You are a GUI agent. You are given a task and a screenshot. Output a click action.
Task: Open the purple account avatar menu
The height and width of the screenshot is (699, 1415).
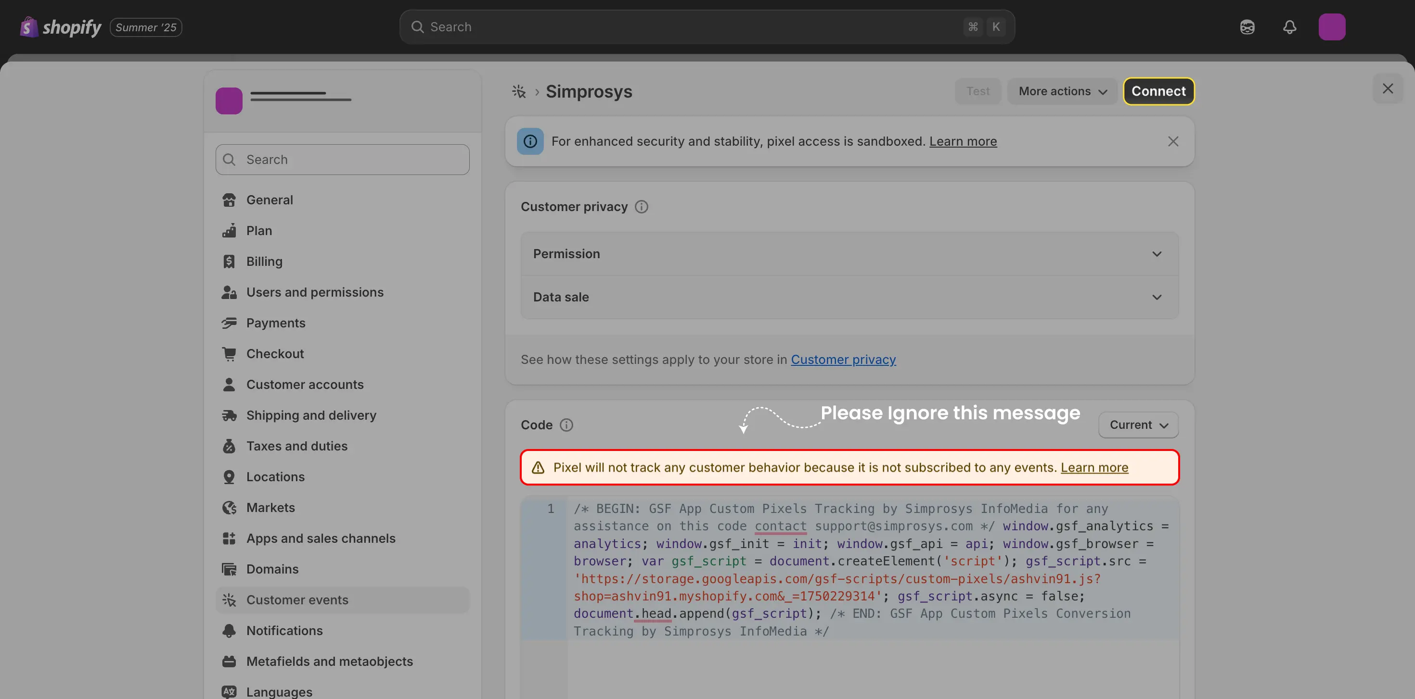pos(1332,27)
